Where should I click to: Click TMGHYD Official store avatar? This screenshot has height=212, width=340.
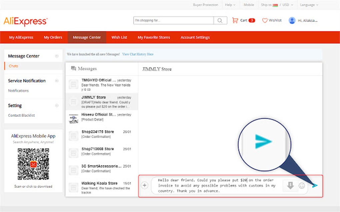[74, 84]
